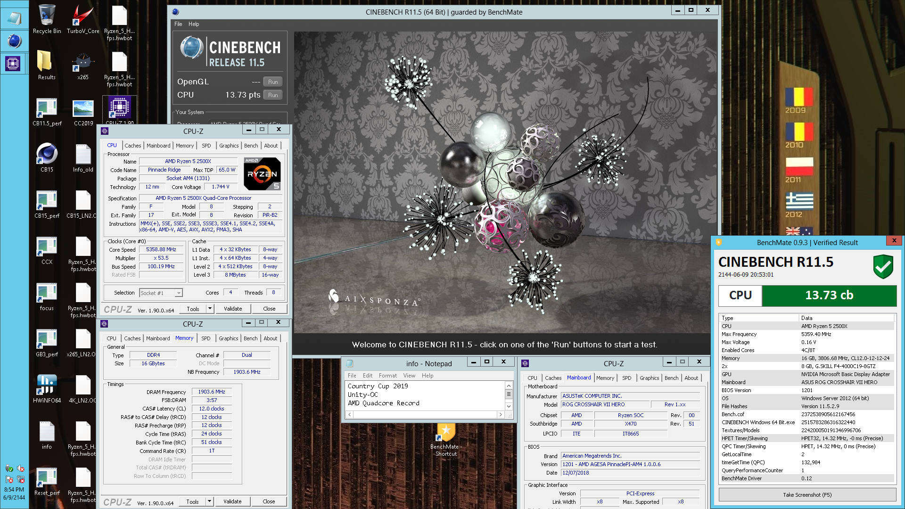
Task: Click the Ryzen 5 logo in CPU-Z
Action: click(x=263, y=173)
